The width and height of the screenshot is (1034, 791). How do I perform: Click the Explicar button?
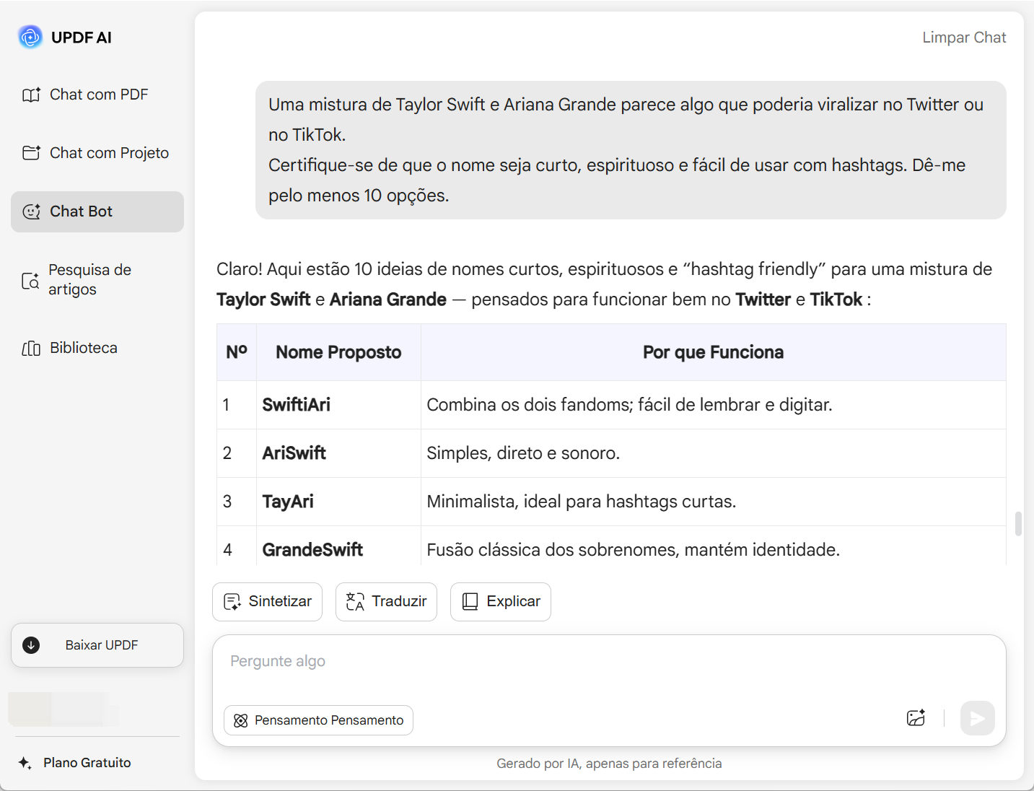coord(501,602)
